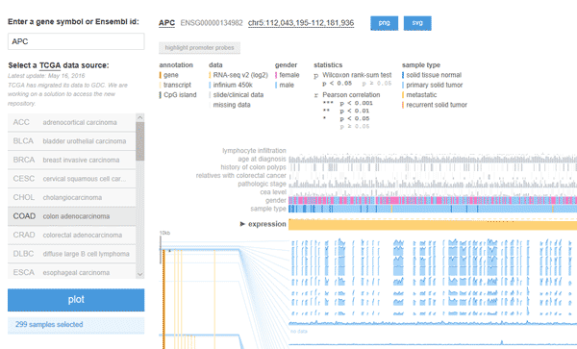Click the Pearson correlation label

(351, 95)
